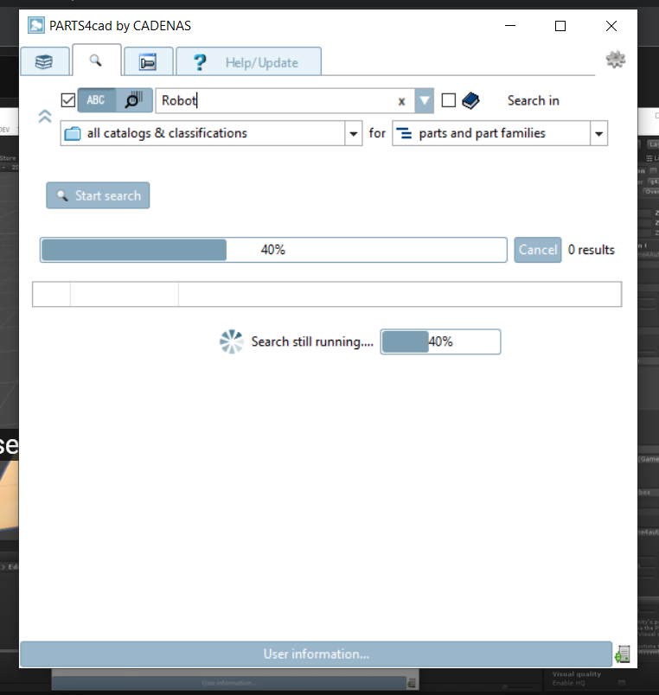Toggle the full-text search checkbox
This screenshot has height=695, width=659.
pyautogui.click(x=67, y=100)
